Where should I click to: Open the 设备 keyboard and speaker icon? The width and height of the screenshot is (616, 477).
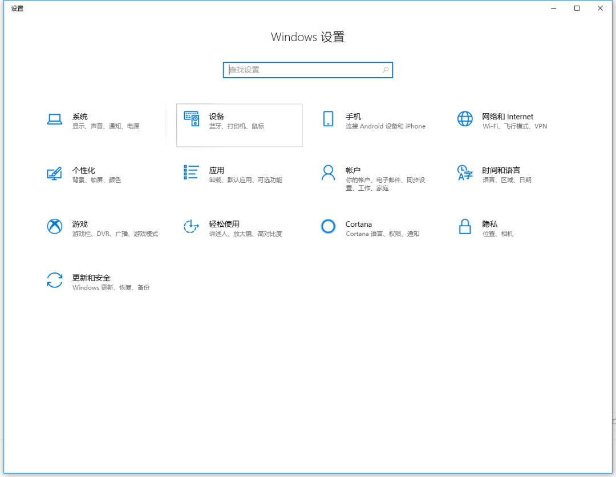pyautogui.click(x=191, y=119)
